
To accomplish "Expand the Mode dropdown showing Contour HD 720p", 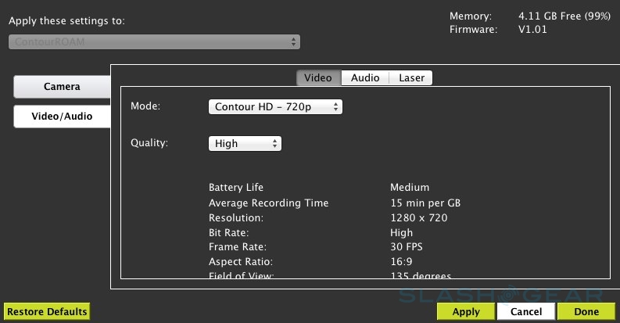I will pyautogui.click(x=275, y=106).
